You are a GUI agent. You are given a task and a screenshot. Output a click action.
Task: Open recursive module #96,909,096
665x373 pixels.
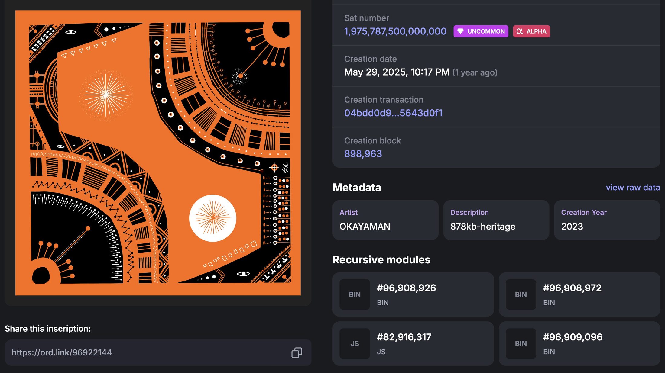tap(579, 343)
